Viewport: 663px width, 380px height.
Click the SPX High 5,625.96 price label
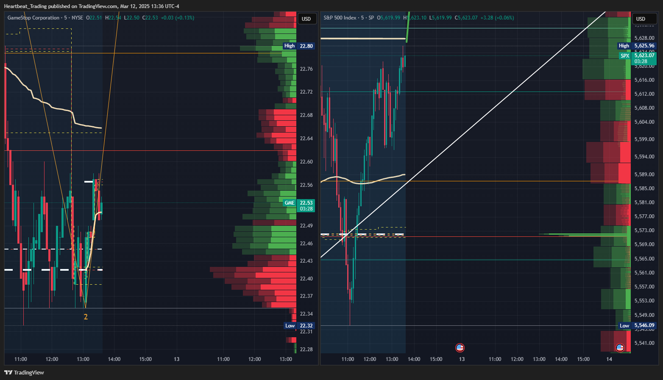pos(637,46)
